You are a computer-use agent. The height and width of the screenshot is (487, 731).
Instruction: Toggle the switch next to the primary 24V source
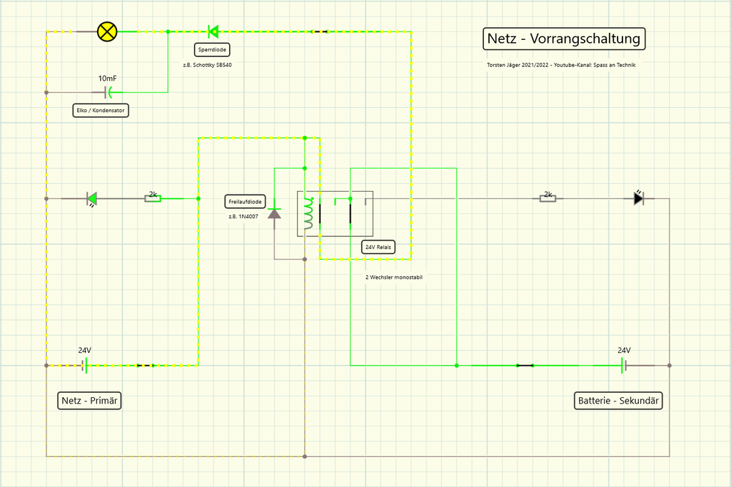pyautogui.click(x=145, y=366)
